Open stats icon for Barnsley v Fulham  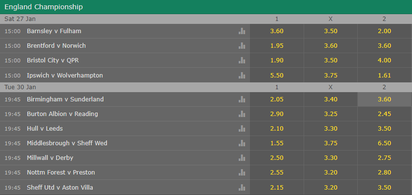[x=242, y=31]
